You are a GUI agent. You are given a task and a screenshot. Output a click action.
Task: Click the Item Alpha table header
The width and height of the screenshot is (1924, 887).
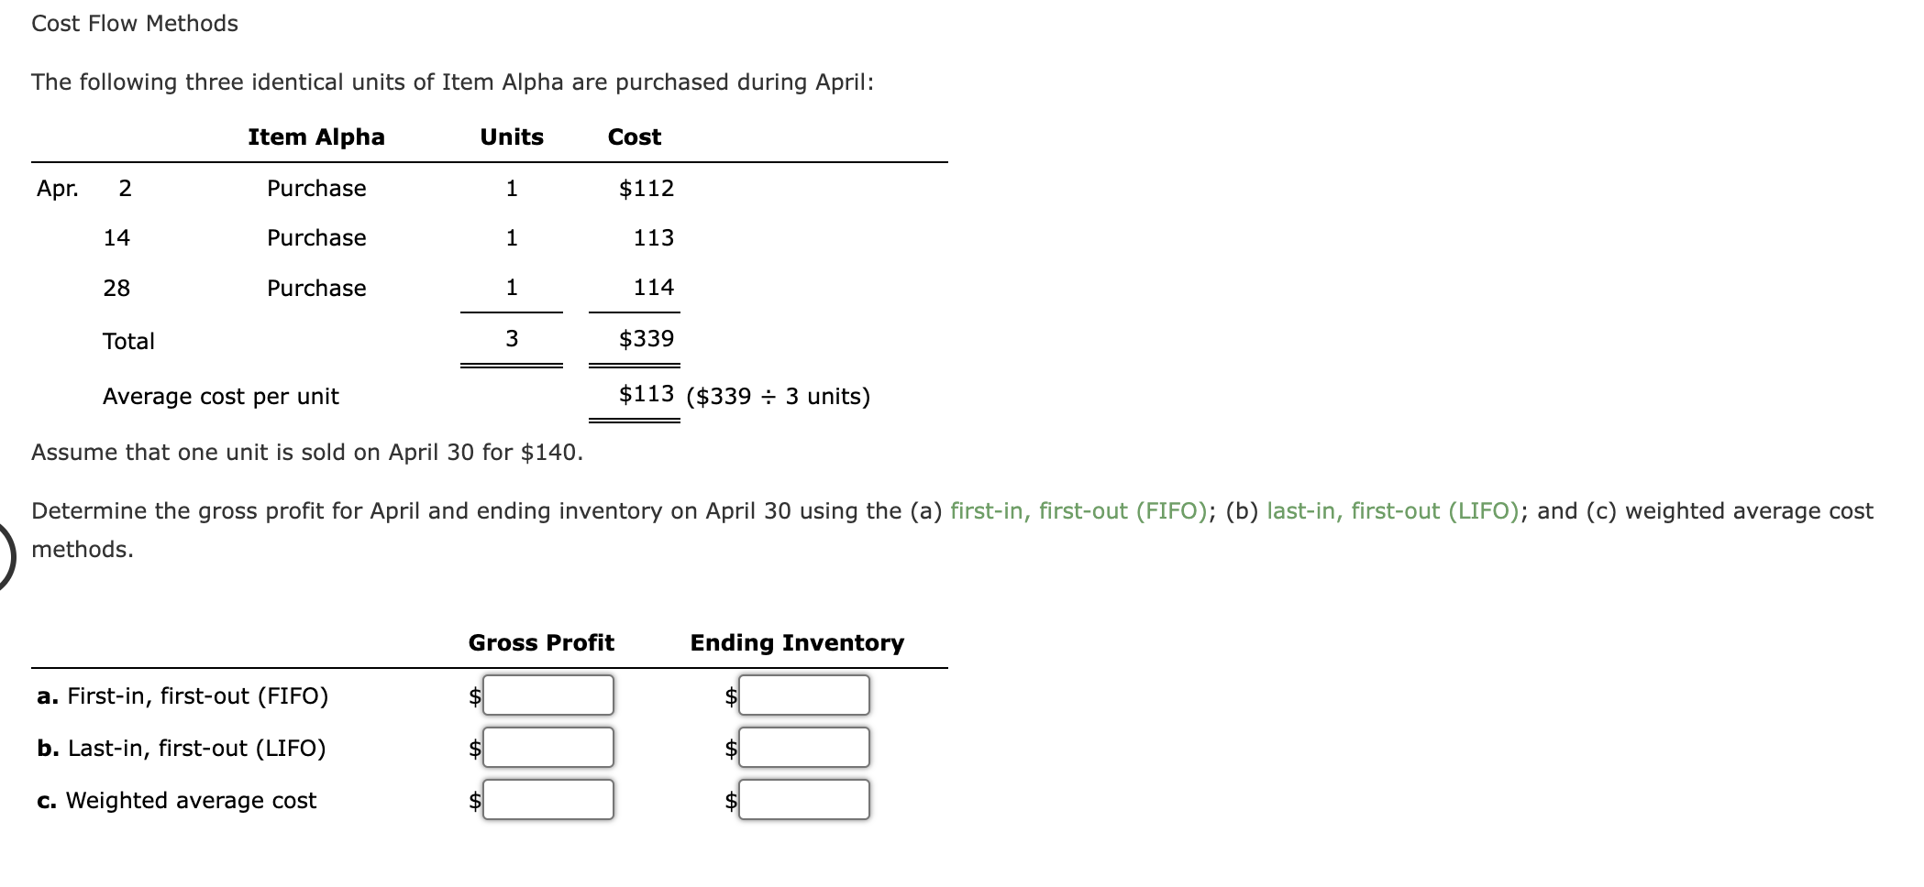(x=315, y=137)
